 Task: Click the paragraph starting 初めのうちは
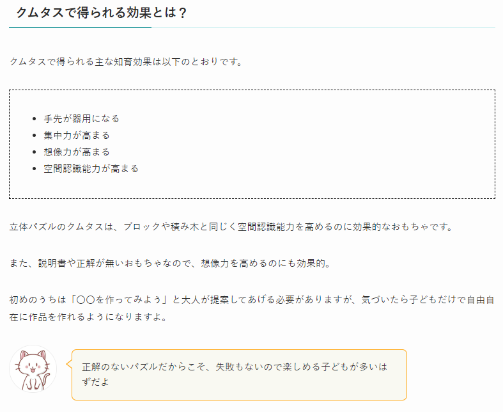tap(252, 308)
